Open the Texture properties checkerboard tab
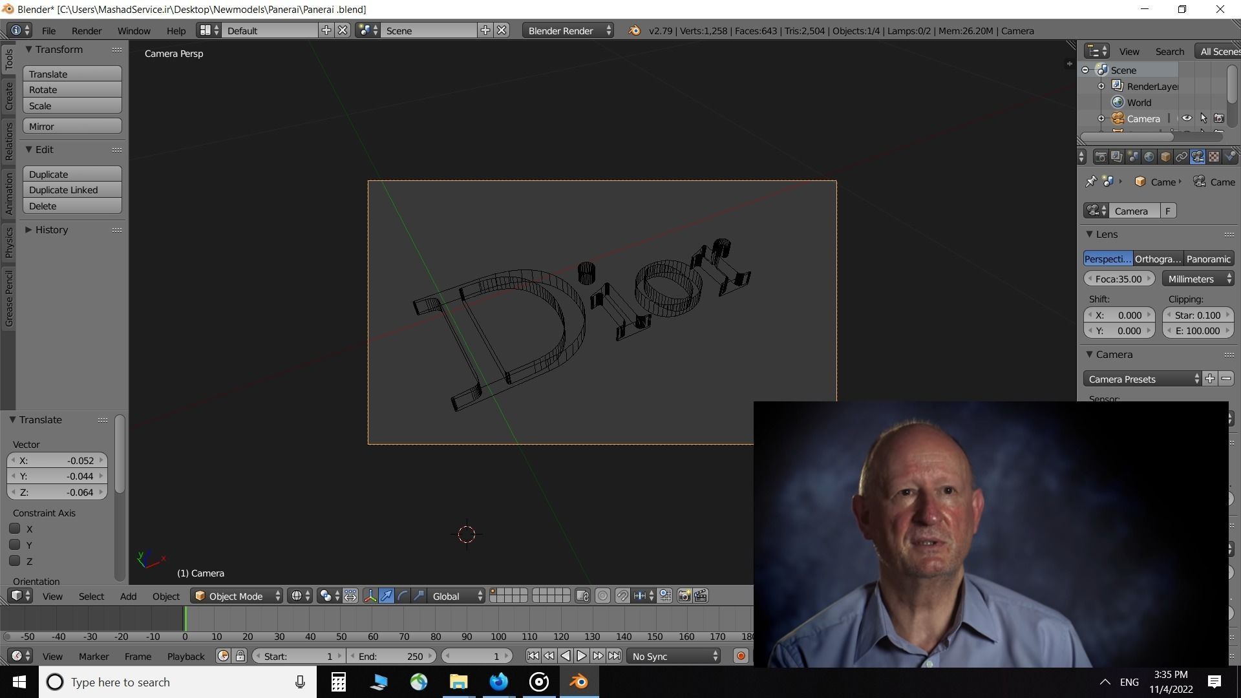 tap(1214, 157)
